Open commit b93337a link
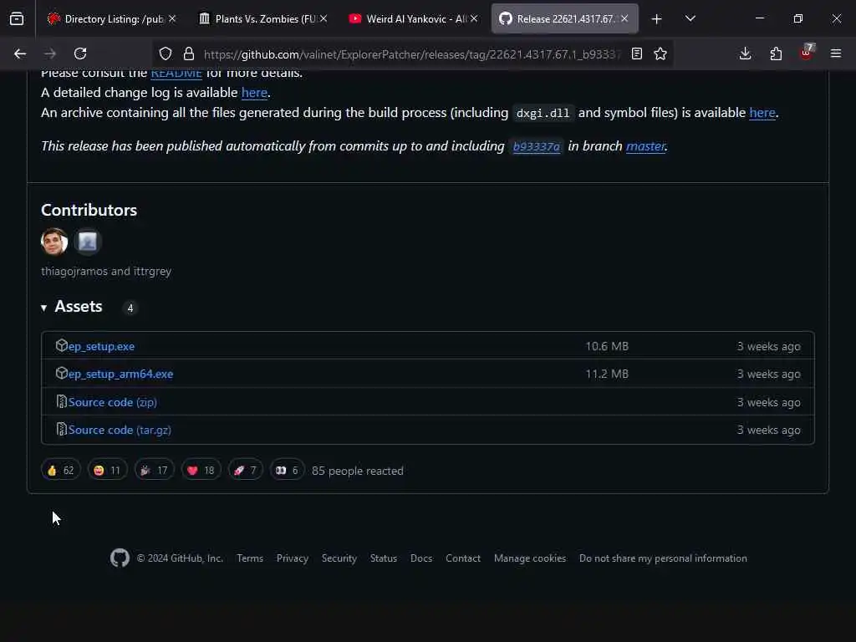Image resolution: width=856 pixels, height=642 pixels. (x=537, y=146)
